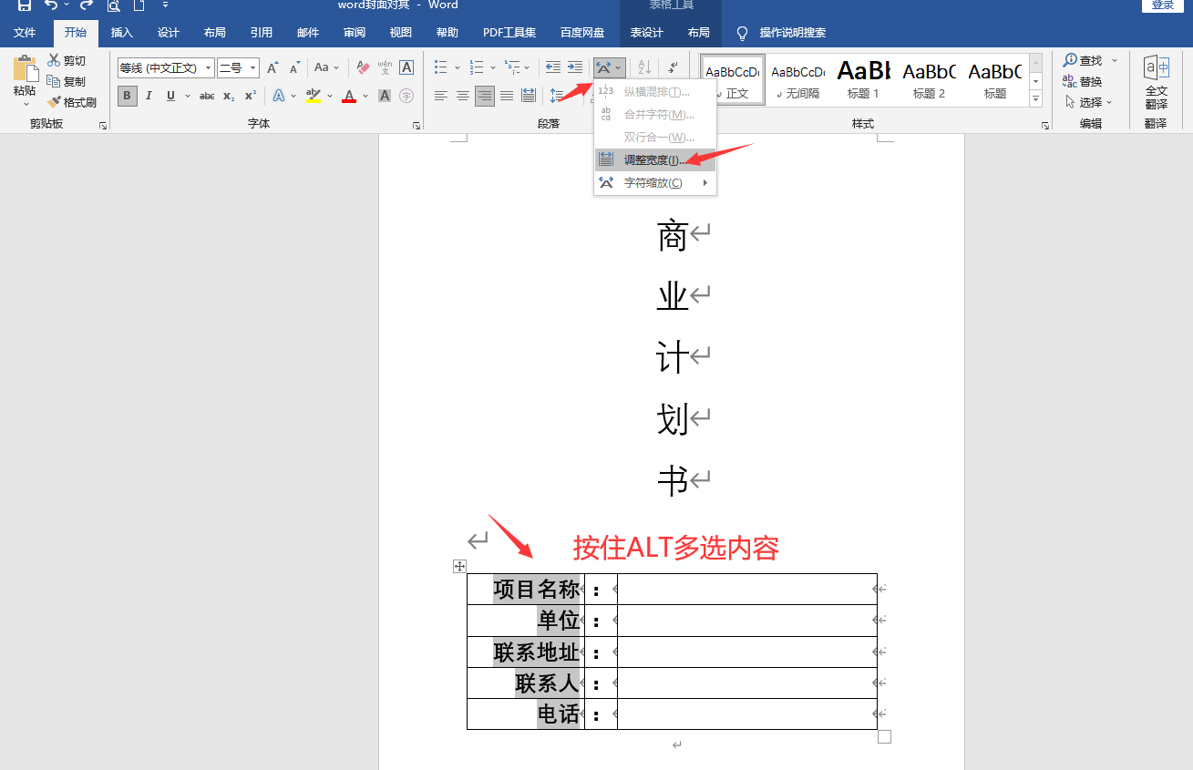
Task: Toggle Bold formatting
Action: (127, 96)
